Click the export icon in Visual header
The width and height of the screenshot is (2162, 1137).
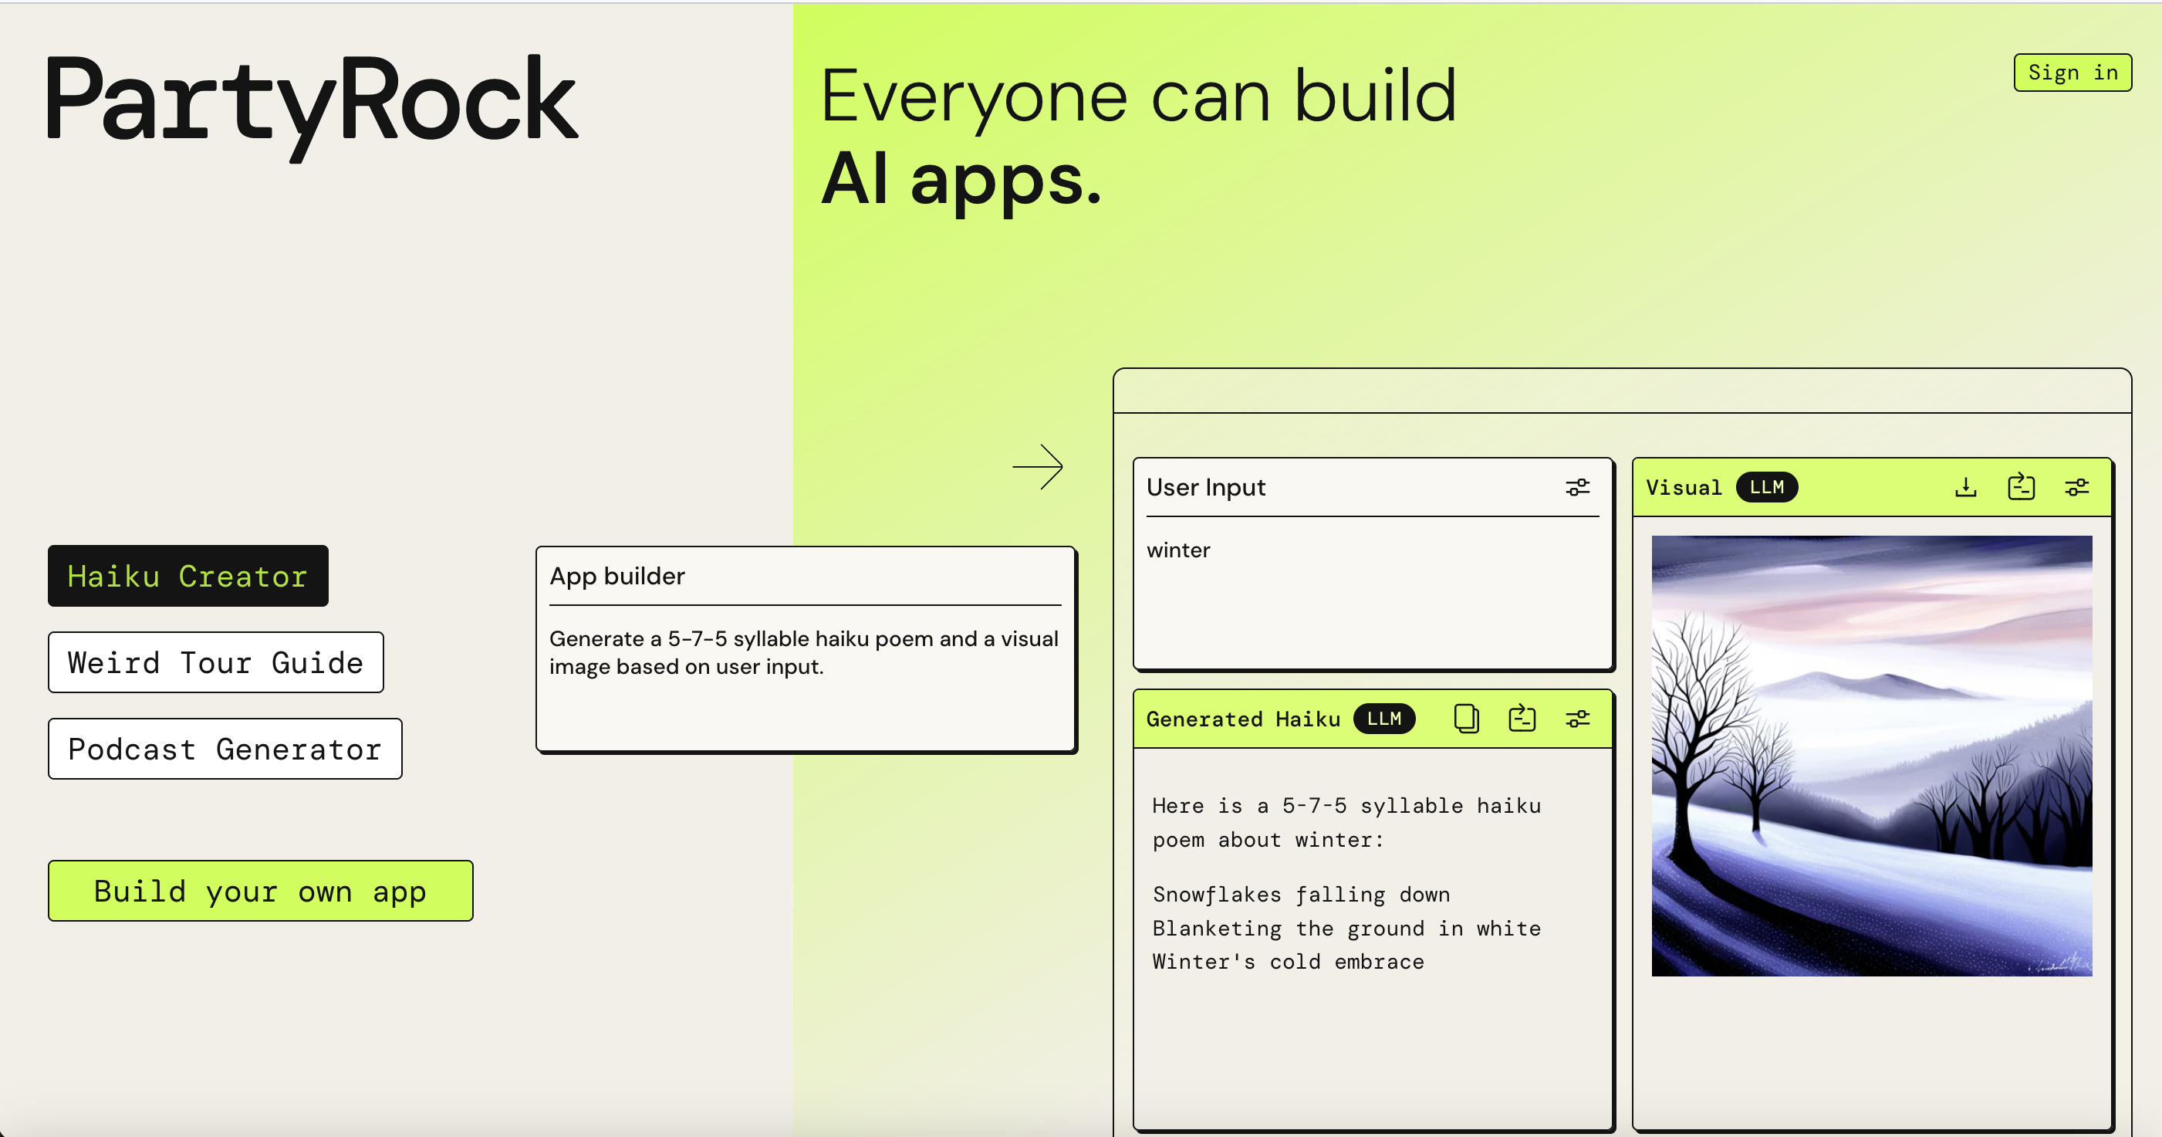(2021, 487)
